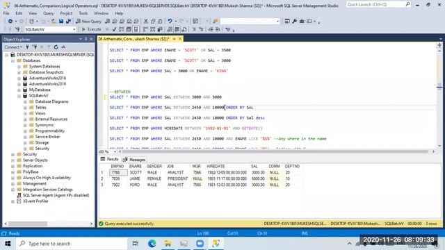Click the Properties wrench icon

[x=294, y=22]
